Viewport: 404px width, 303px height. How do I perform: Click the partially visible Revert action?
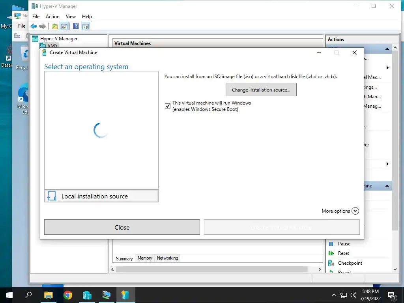[344, 271]
